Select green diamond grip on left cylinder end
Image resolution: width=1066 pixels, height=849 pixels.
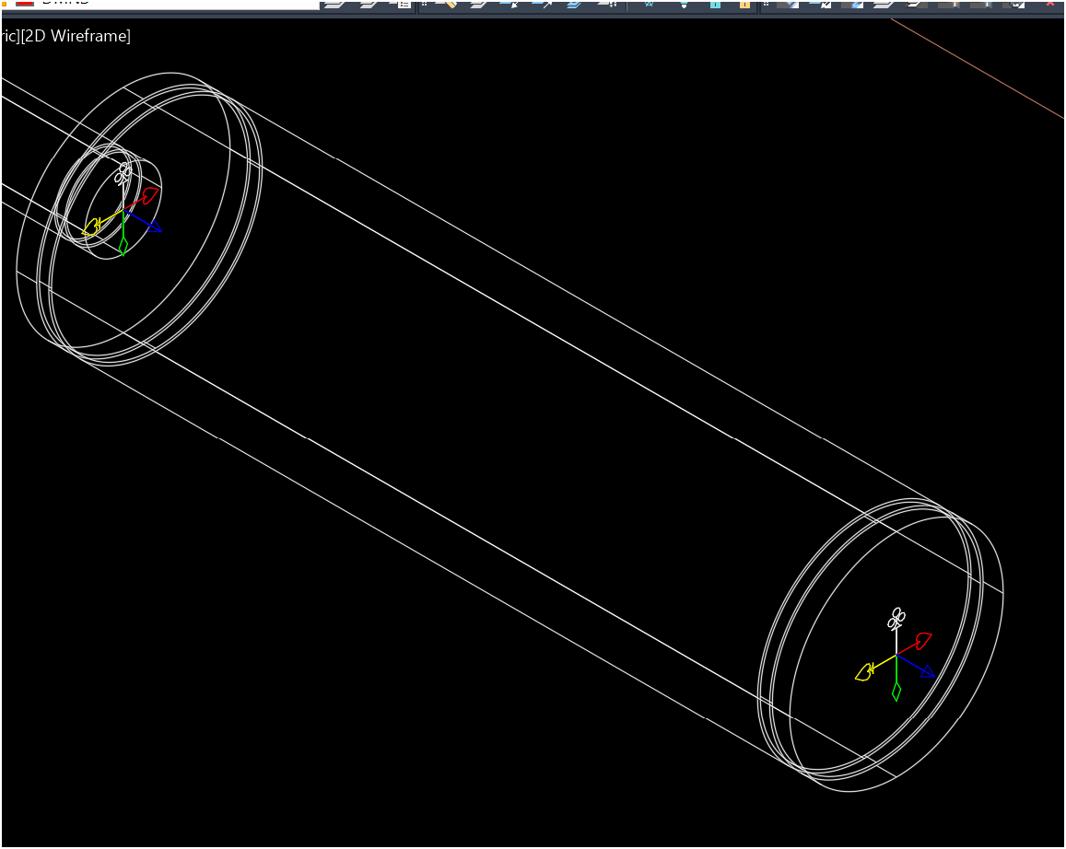click(123, 246)
